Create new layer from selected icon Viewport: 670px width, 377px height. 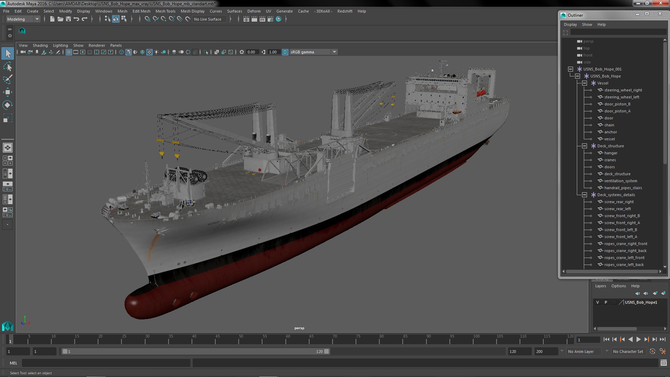663,293
